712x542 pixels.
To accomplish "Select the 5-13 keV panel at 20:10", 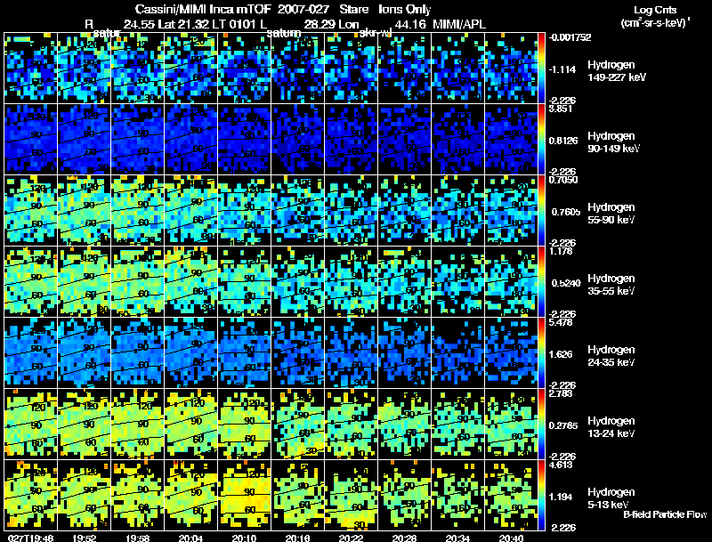I will pyautogui.click(x=244, y=495).
